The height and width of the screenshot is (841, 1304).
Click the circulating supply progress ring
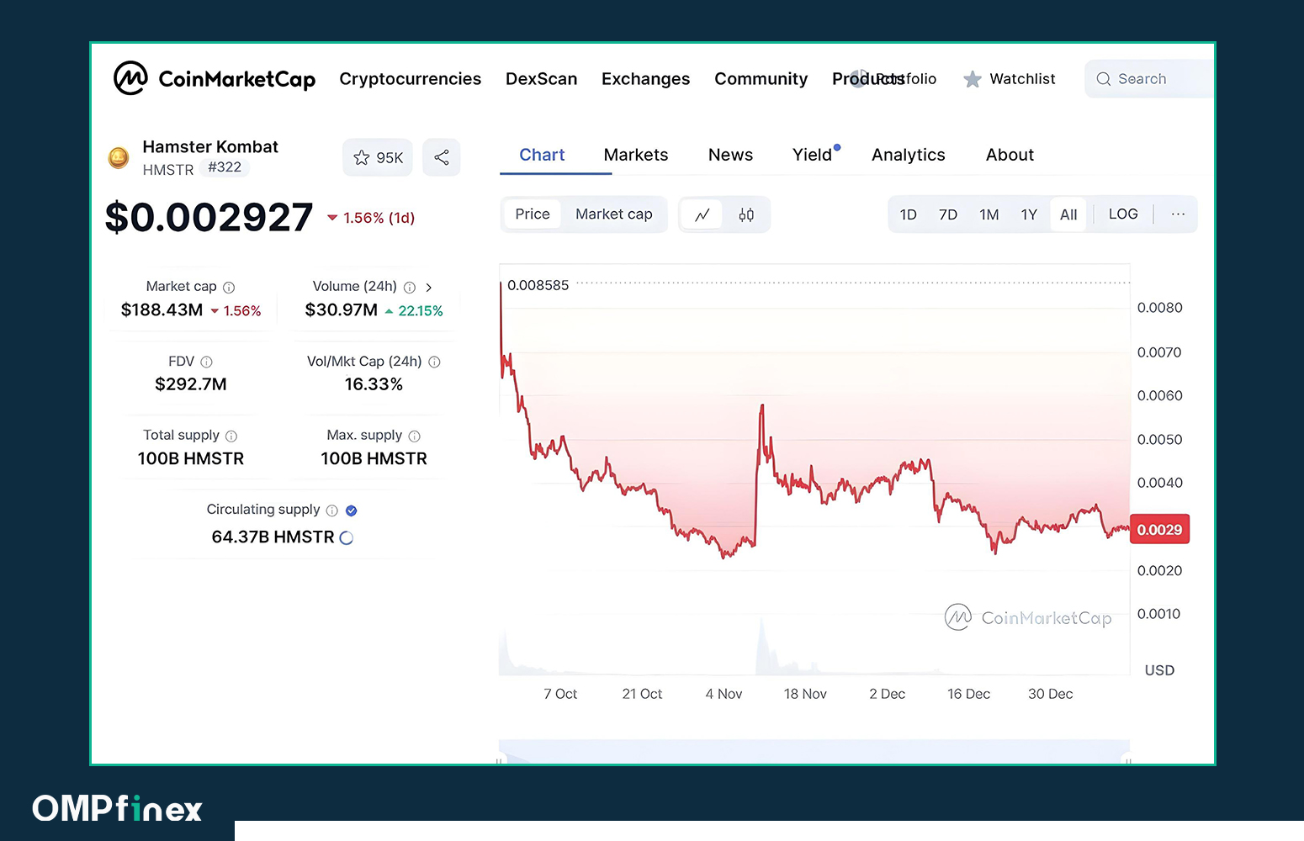point(347,537)
